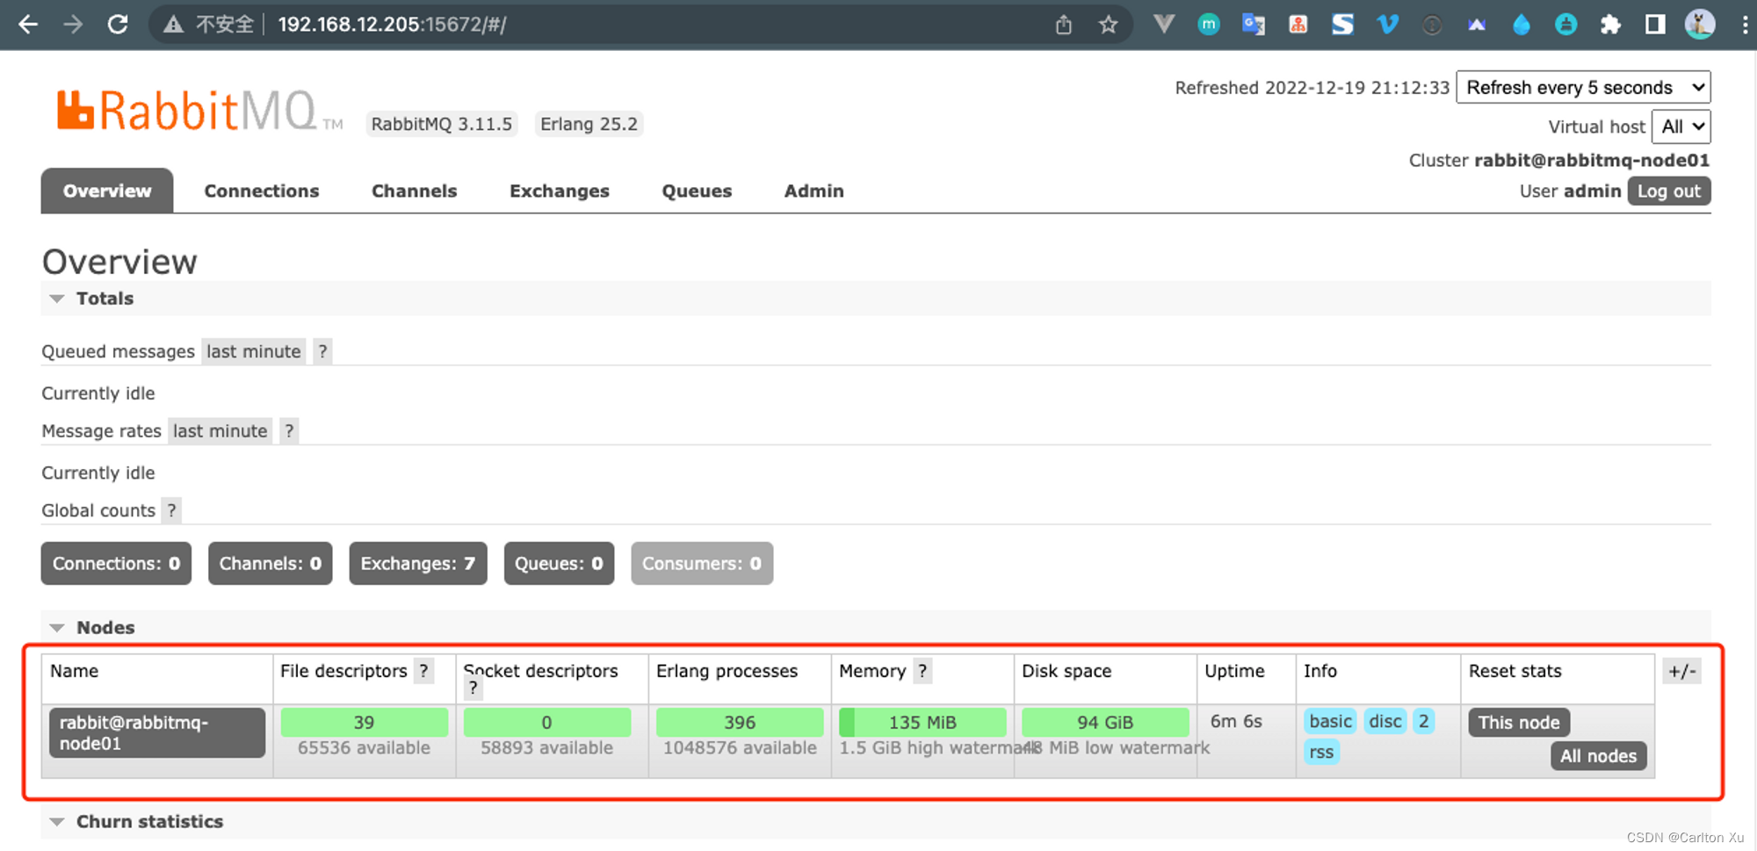Click the not-secure warning triangle icon
The image size is (1757, 851).
click(173, 25)
